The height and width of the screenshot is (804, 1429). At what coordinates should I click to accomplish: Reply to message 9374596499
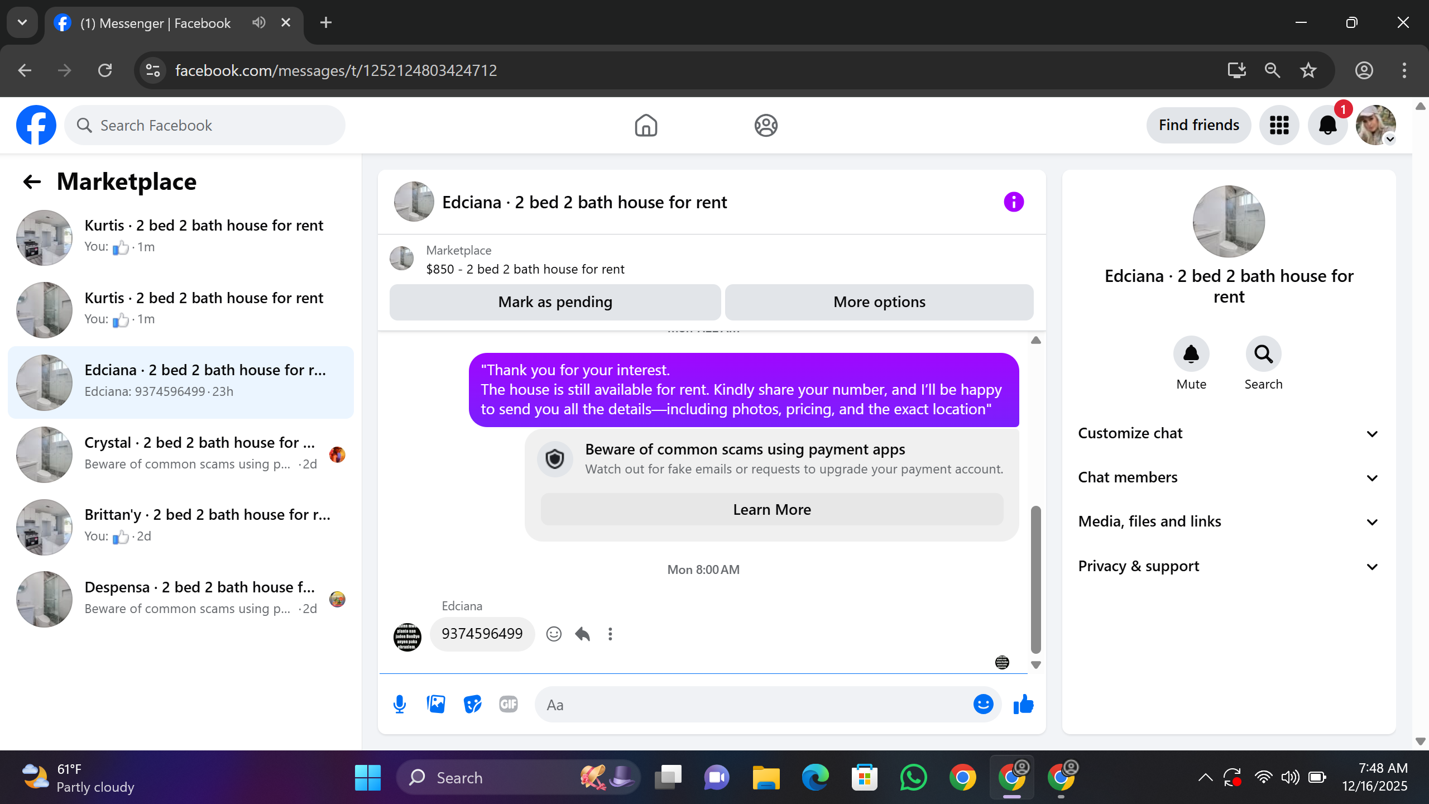[x=582, y=634]
